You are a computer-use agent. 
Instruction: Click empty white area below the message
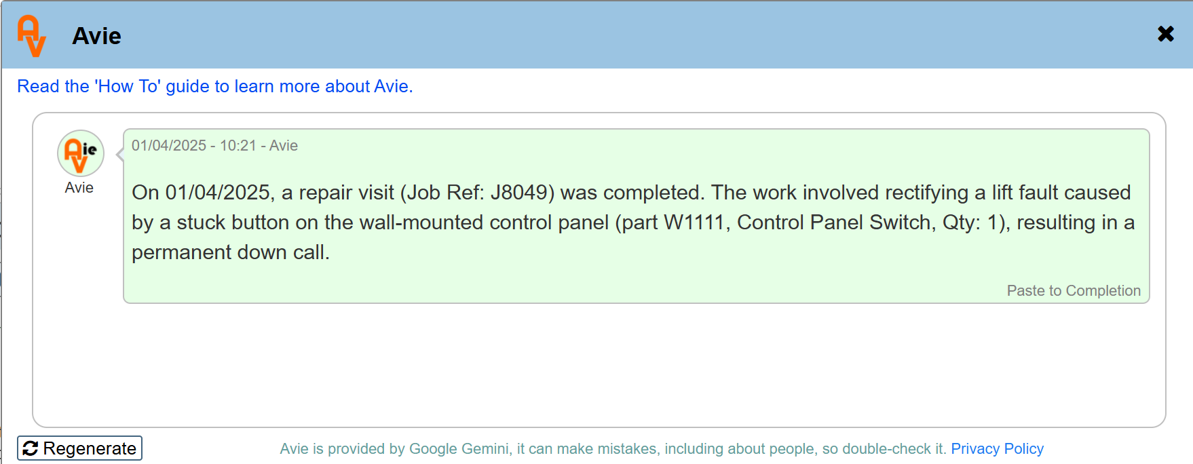pyautogui.click(x=597, y=366)
